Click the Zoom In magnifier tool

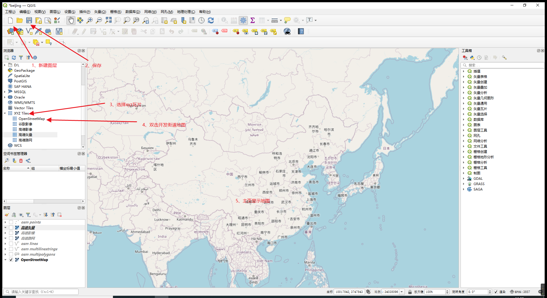click(90, 20)
